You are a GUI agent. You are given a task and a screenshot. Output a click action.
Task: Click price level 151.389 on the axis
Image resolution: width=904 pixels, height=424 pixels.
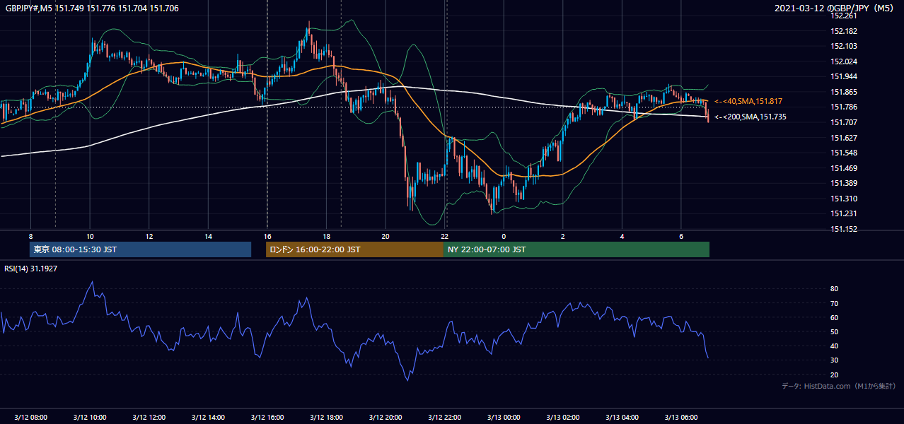[x=844, y=183]
